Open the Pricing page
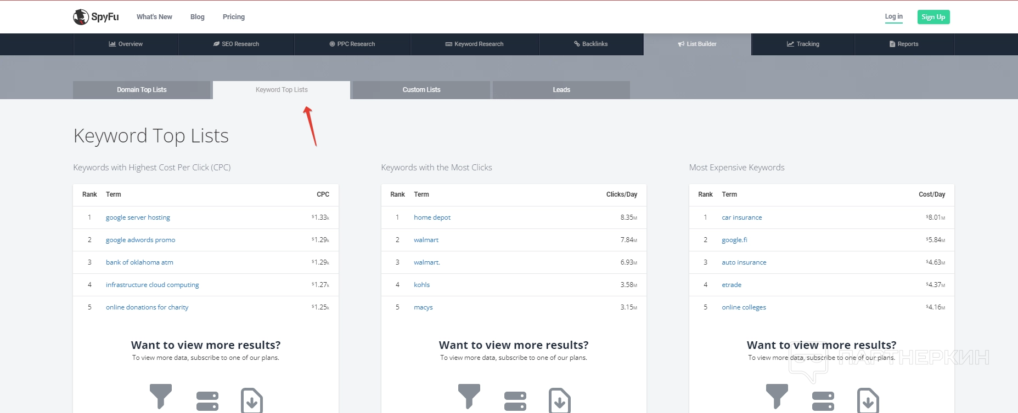 (234, 17)
